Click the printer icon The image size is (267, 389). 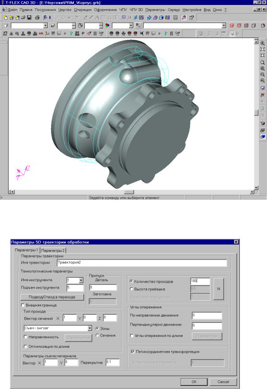point(37,18)
